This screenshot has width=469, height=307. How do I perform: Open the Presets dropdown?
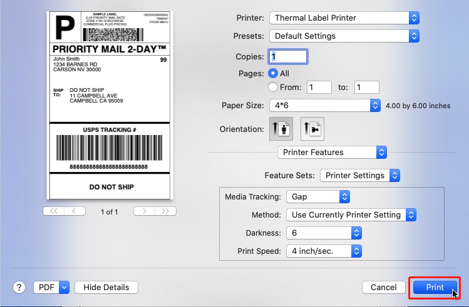coord(344,36)
